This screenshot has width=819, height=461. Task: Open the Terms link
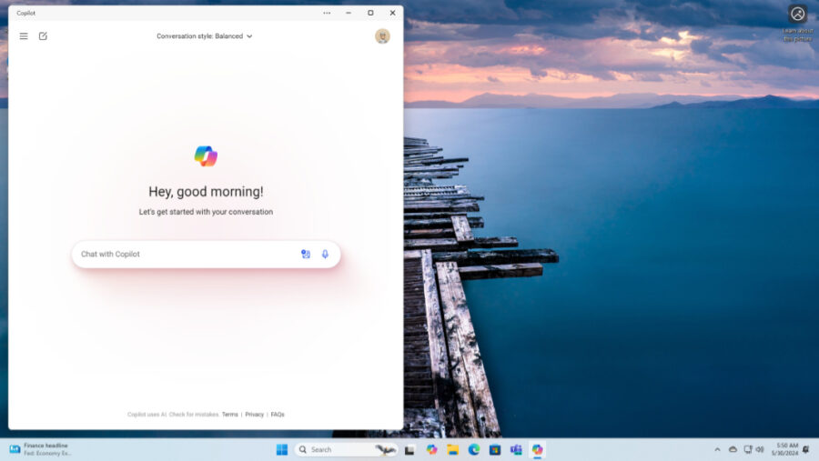(x=230, y=415)
